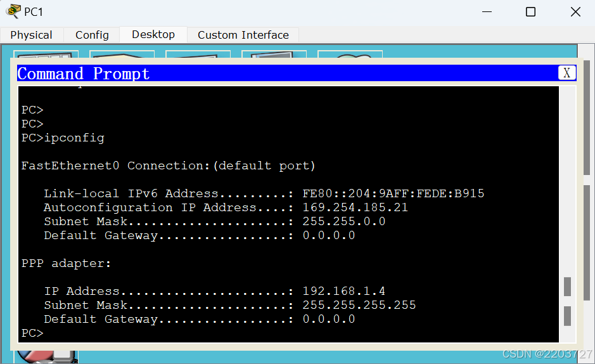Minimize the PC1 window

tap(487, 12)
